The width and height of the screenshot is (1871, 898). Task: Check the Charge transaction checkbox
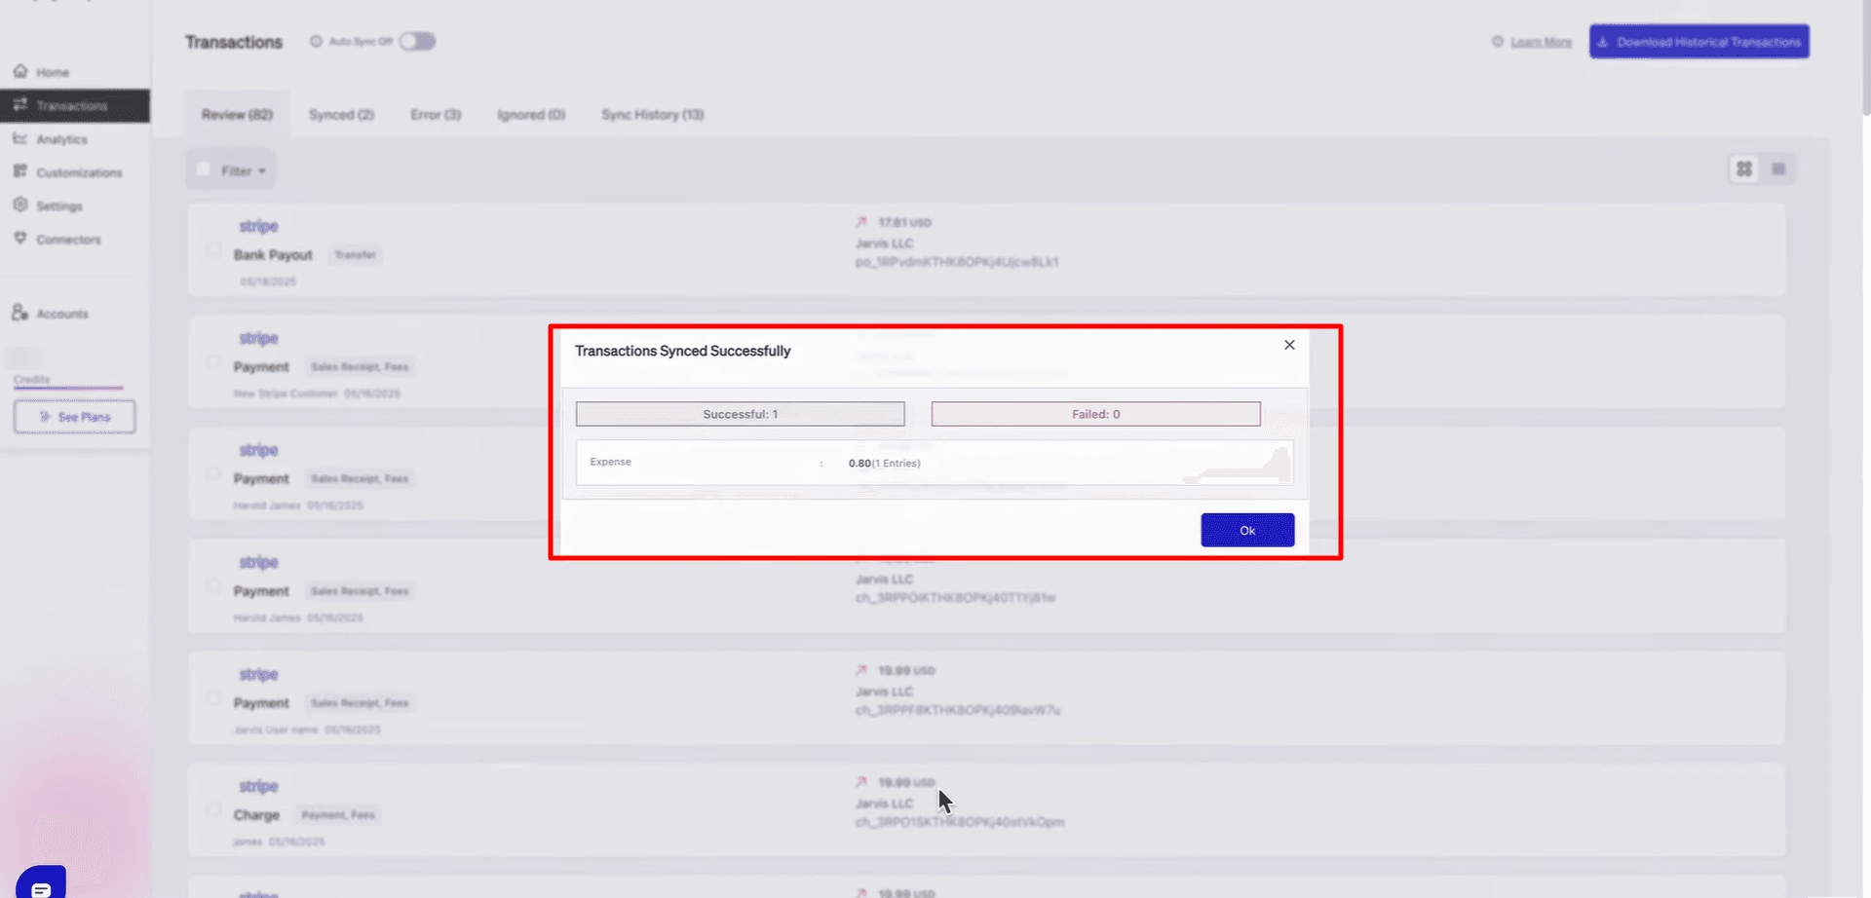pyautogui.click(x=212, y=810)
